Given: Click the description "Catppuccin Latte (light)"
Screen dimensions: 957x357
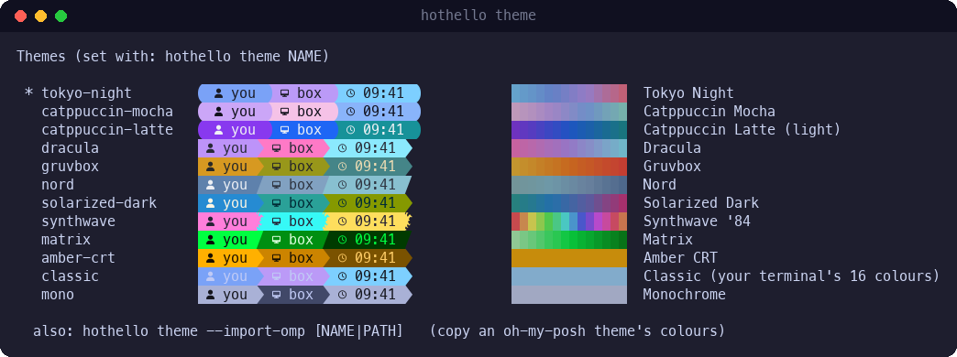Looking at the screenshot, I should (x=742, y=130).
